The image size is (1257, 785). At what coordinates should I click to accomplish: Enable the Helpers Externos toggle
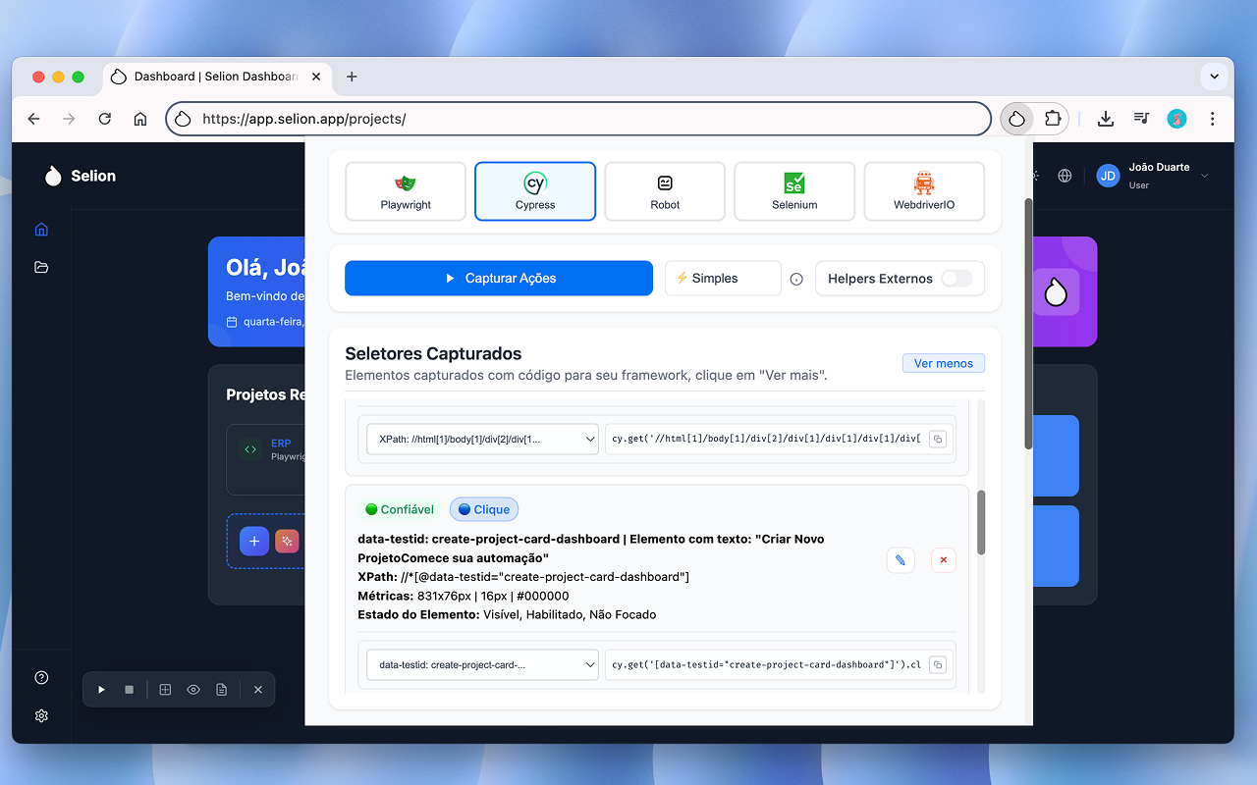click(956, 278)
